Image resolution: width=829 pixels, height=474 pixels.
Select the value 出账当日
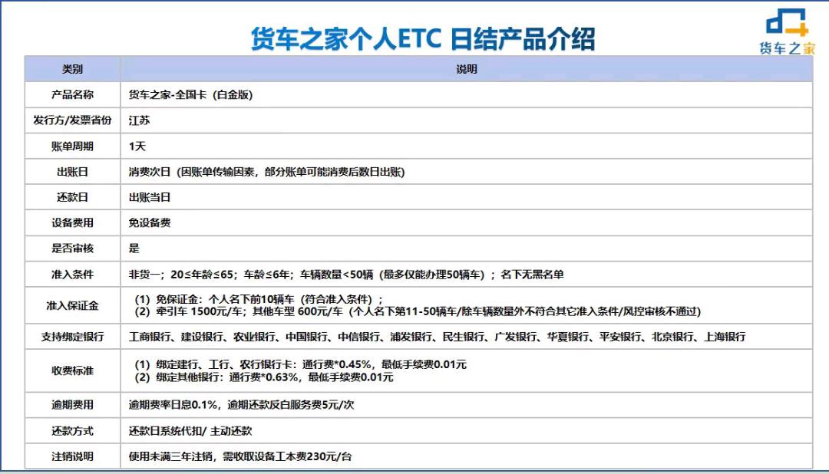pyautogui.click(x=150, y=197)
